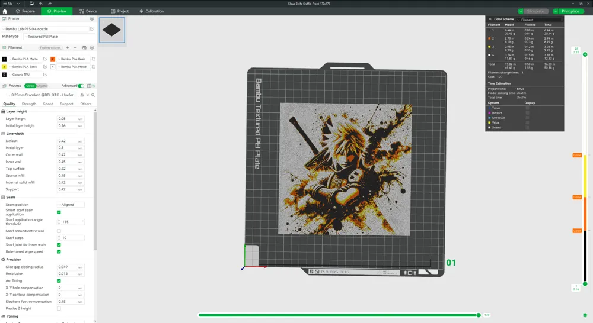The image size is (593, 323).
Task: Click the compare presets icon
Action: point(90,86)
